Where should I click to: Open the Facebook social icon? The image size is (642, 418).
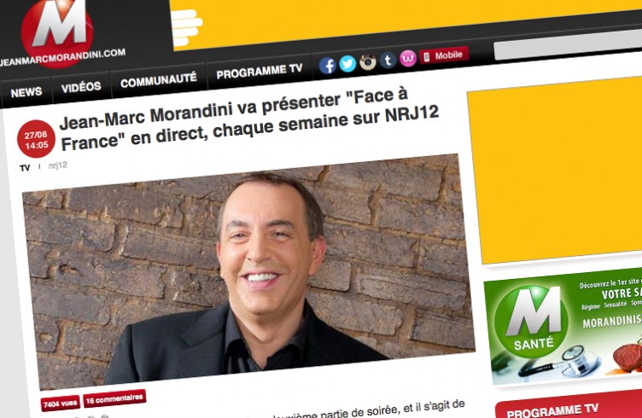coord(327,66)
